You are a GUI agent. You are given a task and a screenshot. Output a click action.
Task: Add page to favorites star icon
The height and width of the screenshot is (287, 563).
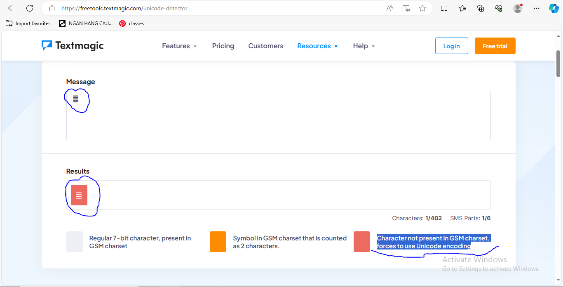coord(422,8)
